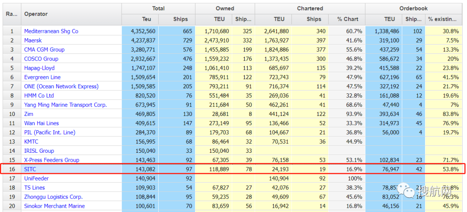The height and width of the screenshot is (212, 467).
Task: Click the Maersk operator link
Action: (x=34, y=40)
